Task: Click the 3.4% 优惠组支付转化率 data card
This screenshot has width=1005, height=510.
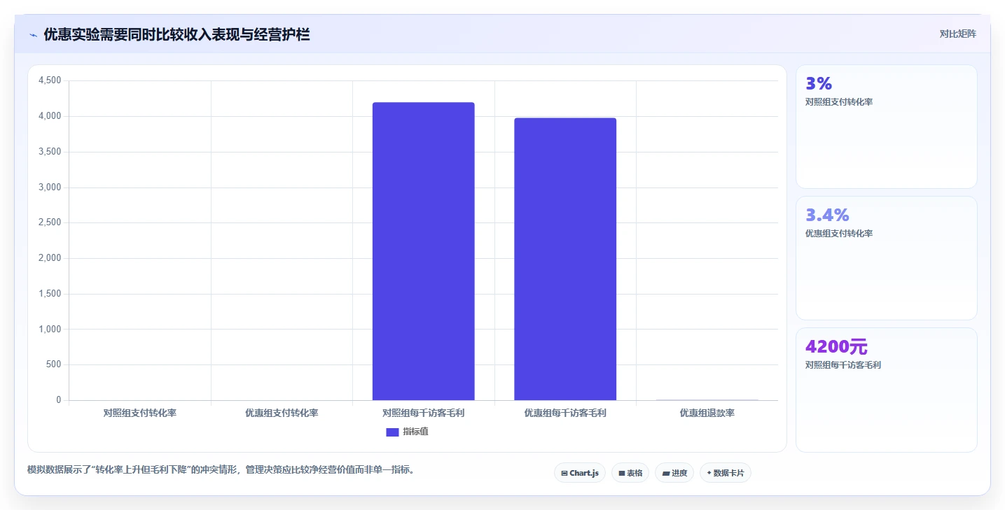Action: coord(887,258)
